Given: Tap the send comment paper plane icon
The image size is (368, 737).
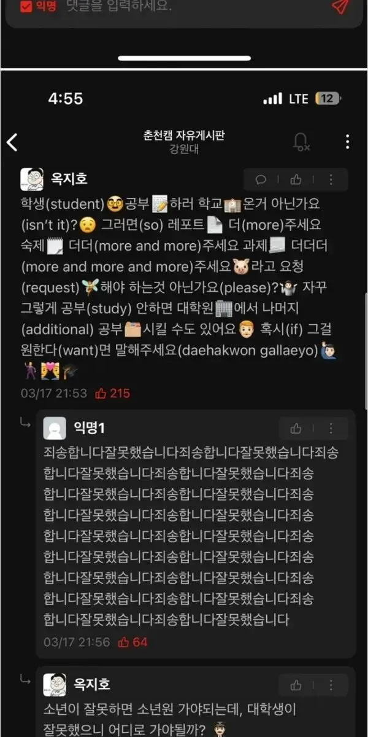Looking at the screenshot, I should click(339, 7).
